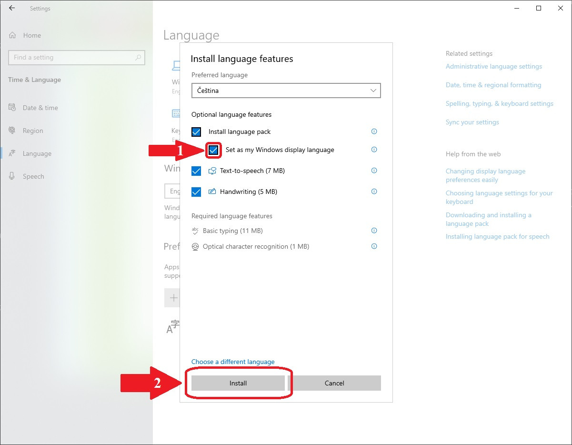The height and width of the screenshot is (445, 572).
Task: Close the Settings window
Action: coord(561,8)
